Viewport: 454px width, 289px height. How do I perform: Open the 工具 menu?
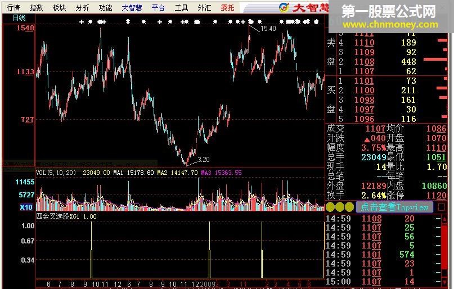pos(181,7)
